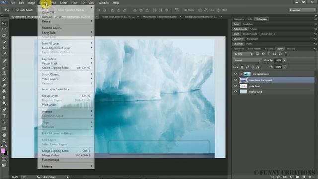Switch to the History panel tab
Image resolution: width=318 pixels, height=179 pixels.
tap(290, 49)
